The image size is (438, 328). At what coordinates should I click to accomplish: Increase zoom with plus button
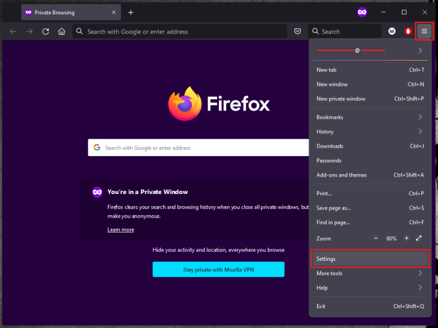407,238
